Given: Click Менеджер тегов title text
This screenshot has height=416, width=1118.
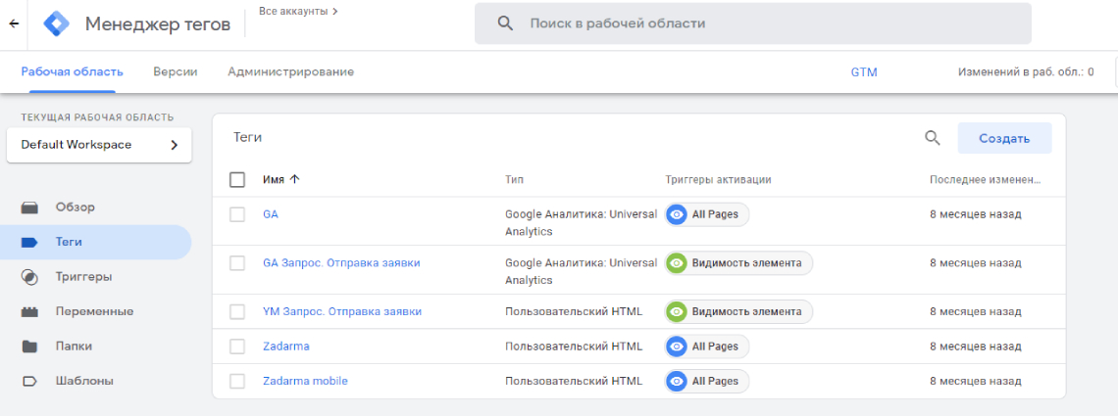Looking at the screenshot, I should 158,24.
